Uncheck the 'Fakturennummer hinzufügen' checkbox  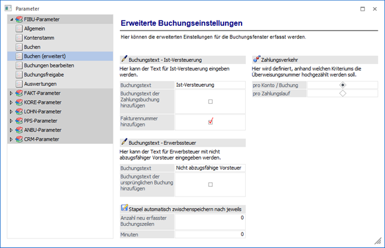coord(210,122)
